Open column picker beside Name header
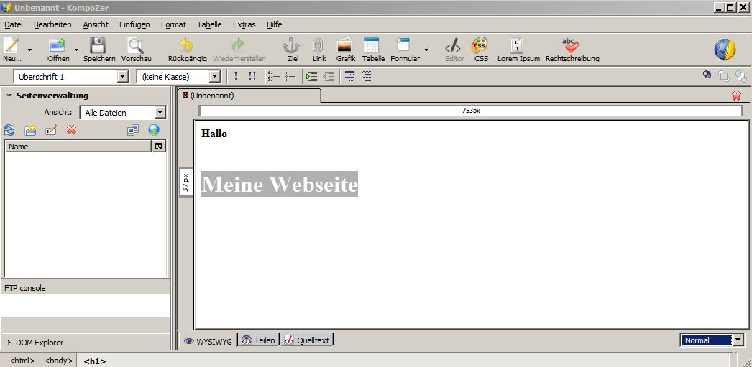This screenshot has height=367, width=752. (x=159, y=146)
